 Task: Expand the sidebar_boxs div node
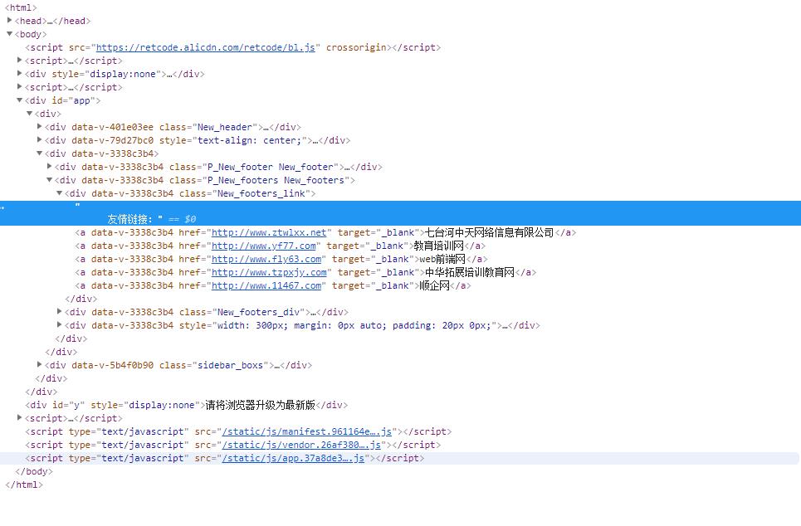(x=39, y=364)
